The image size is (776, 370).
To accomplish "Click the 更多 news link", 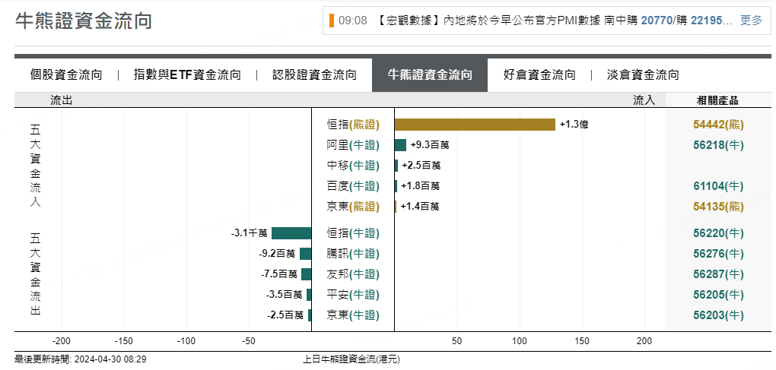I will coord(751,21).
